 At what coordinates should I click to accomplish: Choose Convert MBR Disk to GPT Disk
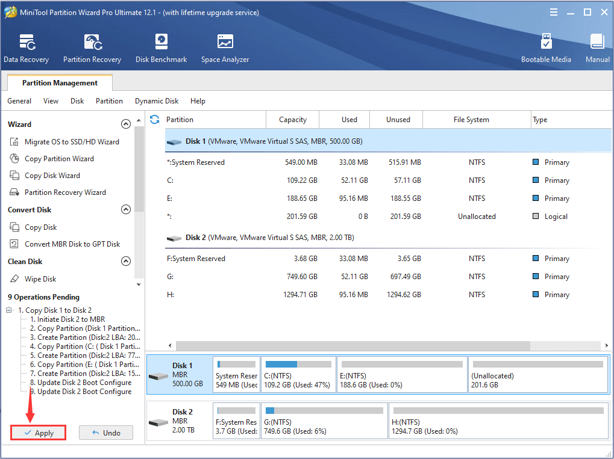pyautogui.click(x=64, y=244)
